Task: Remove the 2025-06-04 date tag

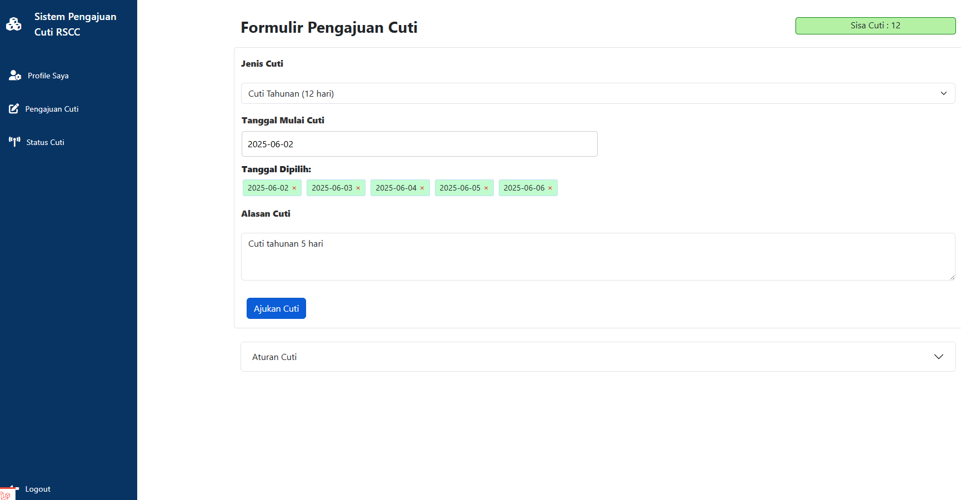Action: [x=422, y=188]
